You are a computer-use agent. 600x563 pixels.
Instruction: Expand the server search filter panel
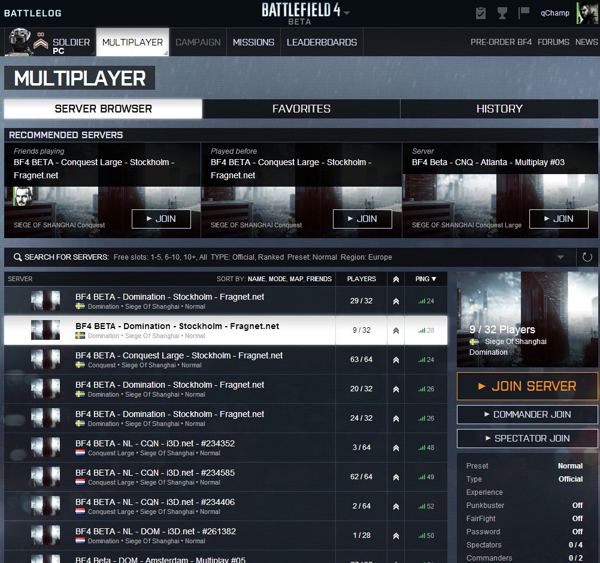[560, 257]
